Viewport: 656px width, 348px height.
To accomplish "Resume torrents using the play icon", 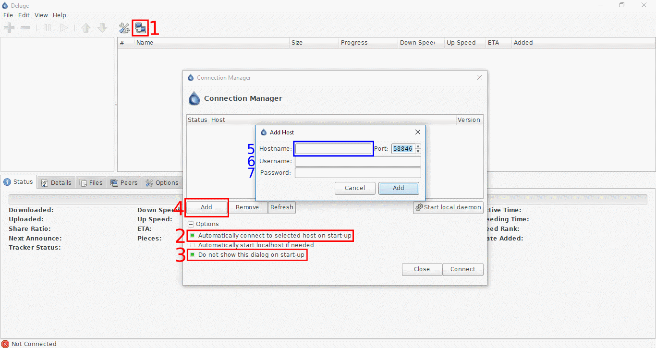I will (x=64, y=27).
